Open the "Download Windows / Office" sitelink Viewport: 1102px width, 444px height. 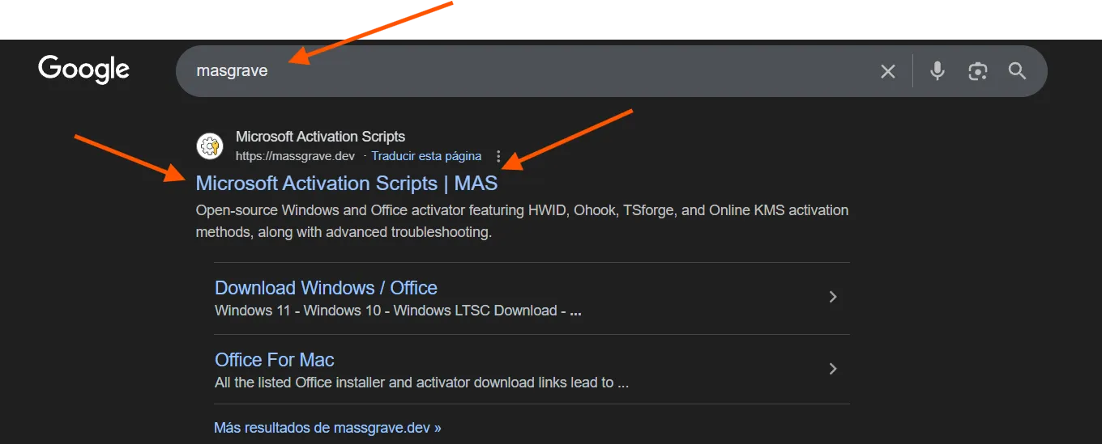326,288
